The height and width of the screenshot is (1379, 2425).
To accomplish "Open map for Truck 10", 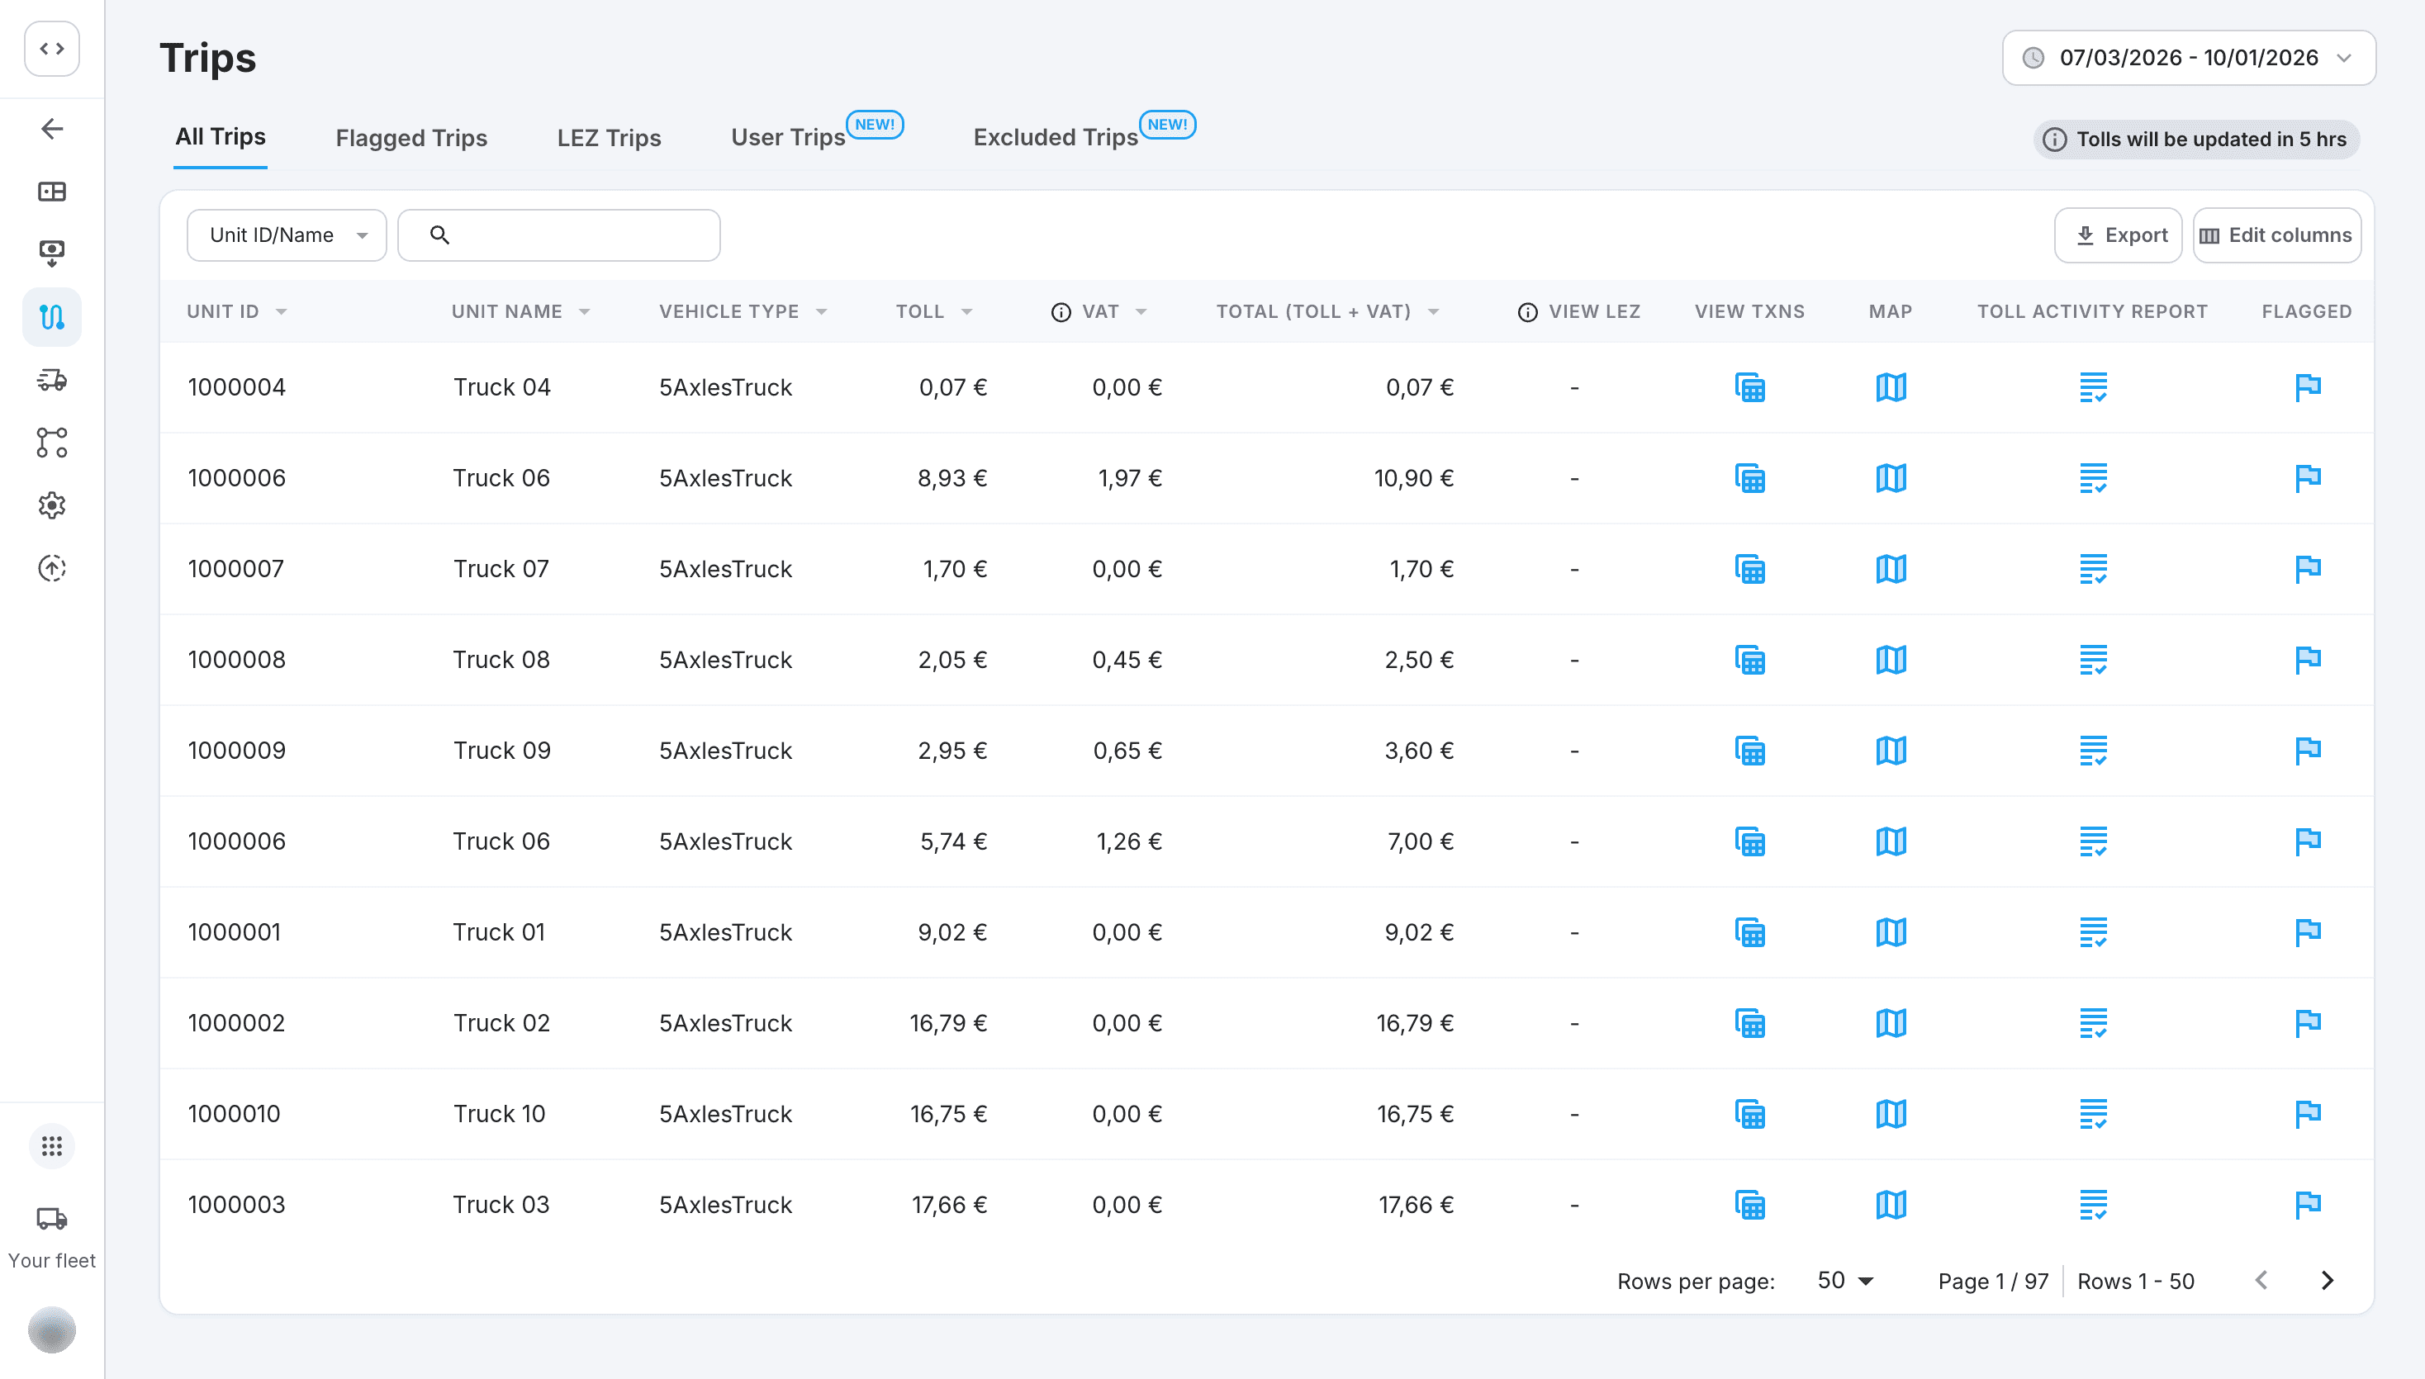I will 1891,1115.
